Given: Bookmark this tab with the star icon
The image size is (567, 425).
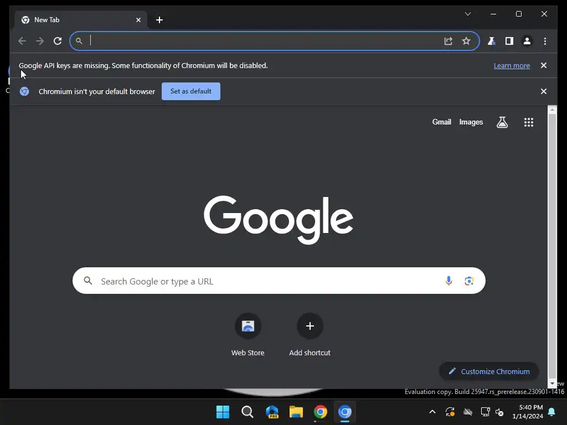Looking at the screenshot, I should pyautogui.click(x=466, y=41).
